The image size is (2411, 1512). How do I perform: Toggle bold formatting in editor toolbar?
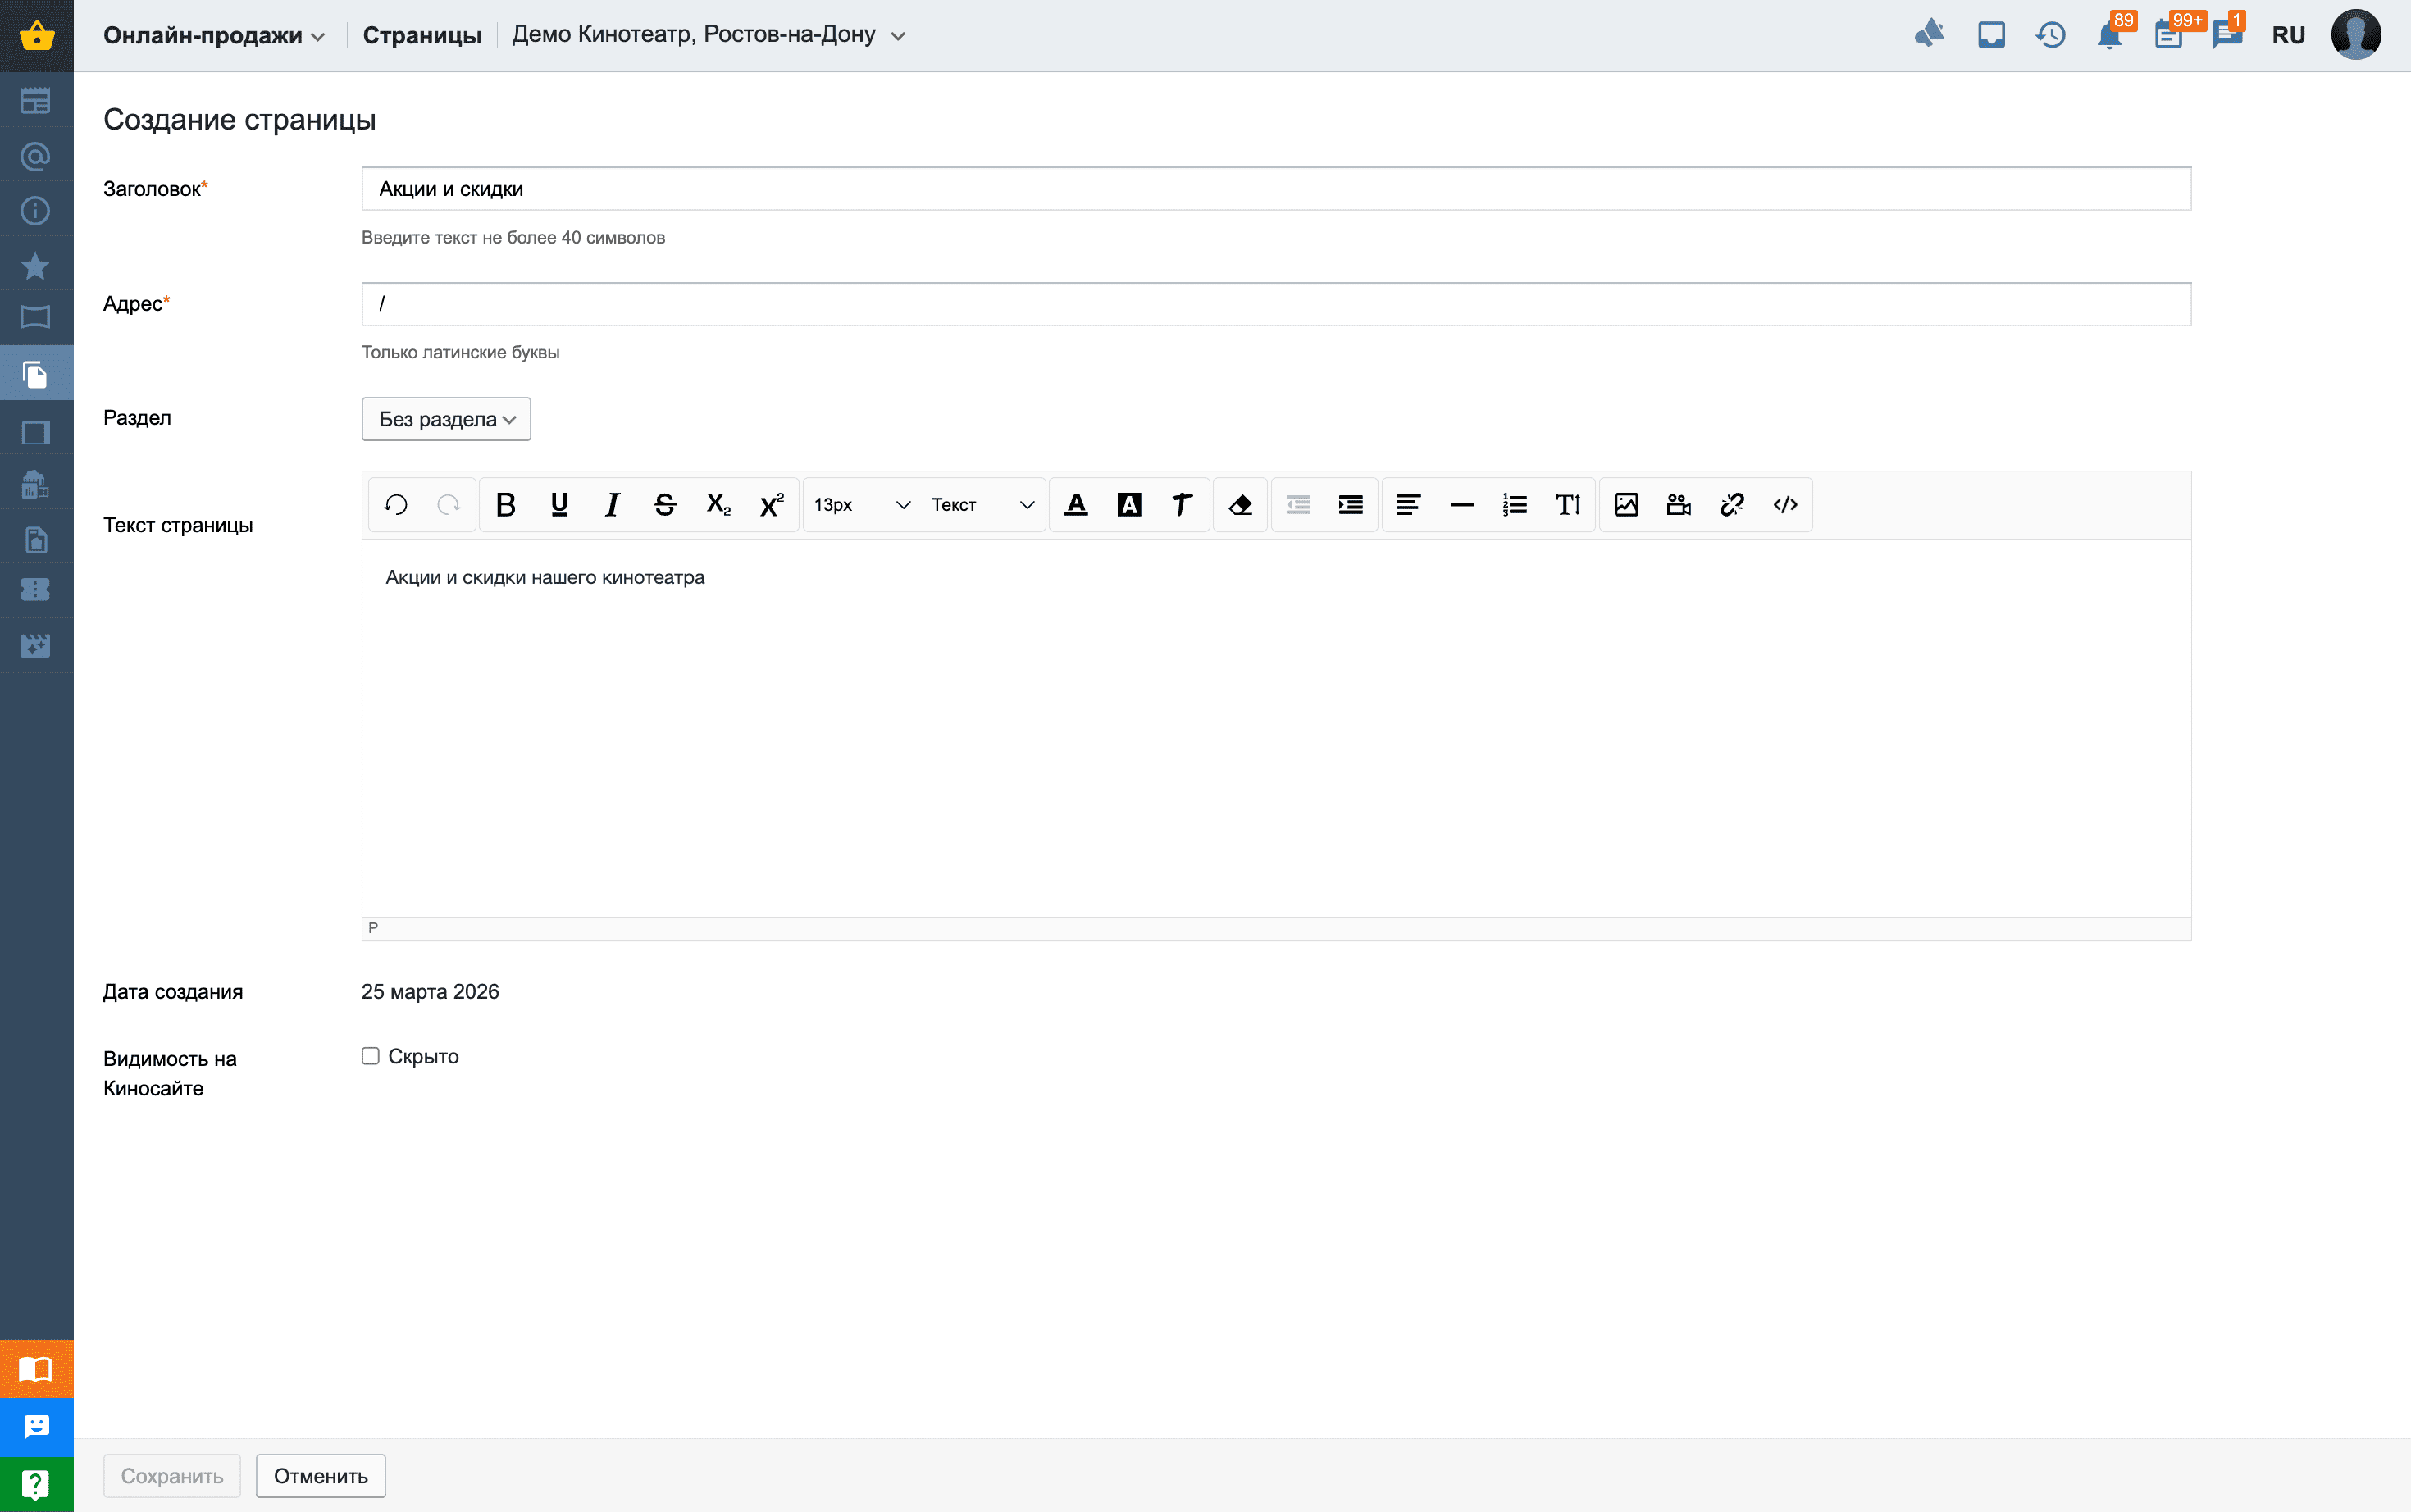click(x=506, y=505)
